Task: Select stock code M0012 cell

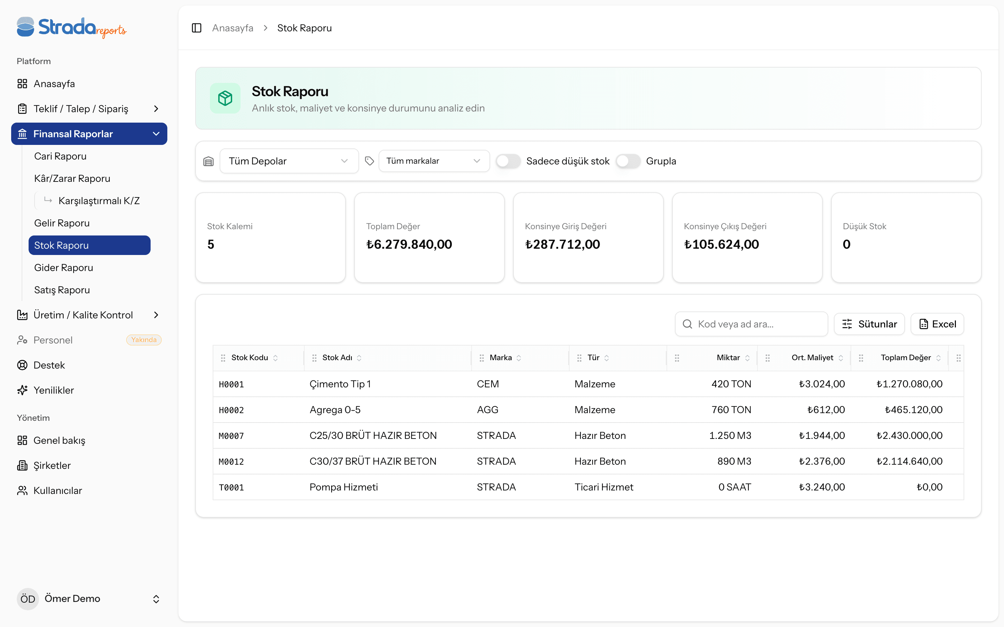Action: [x=231, y=462]
